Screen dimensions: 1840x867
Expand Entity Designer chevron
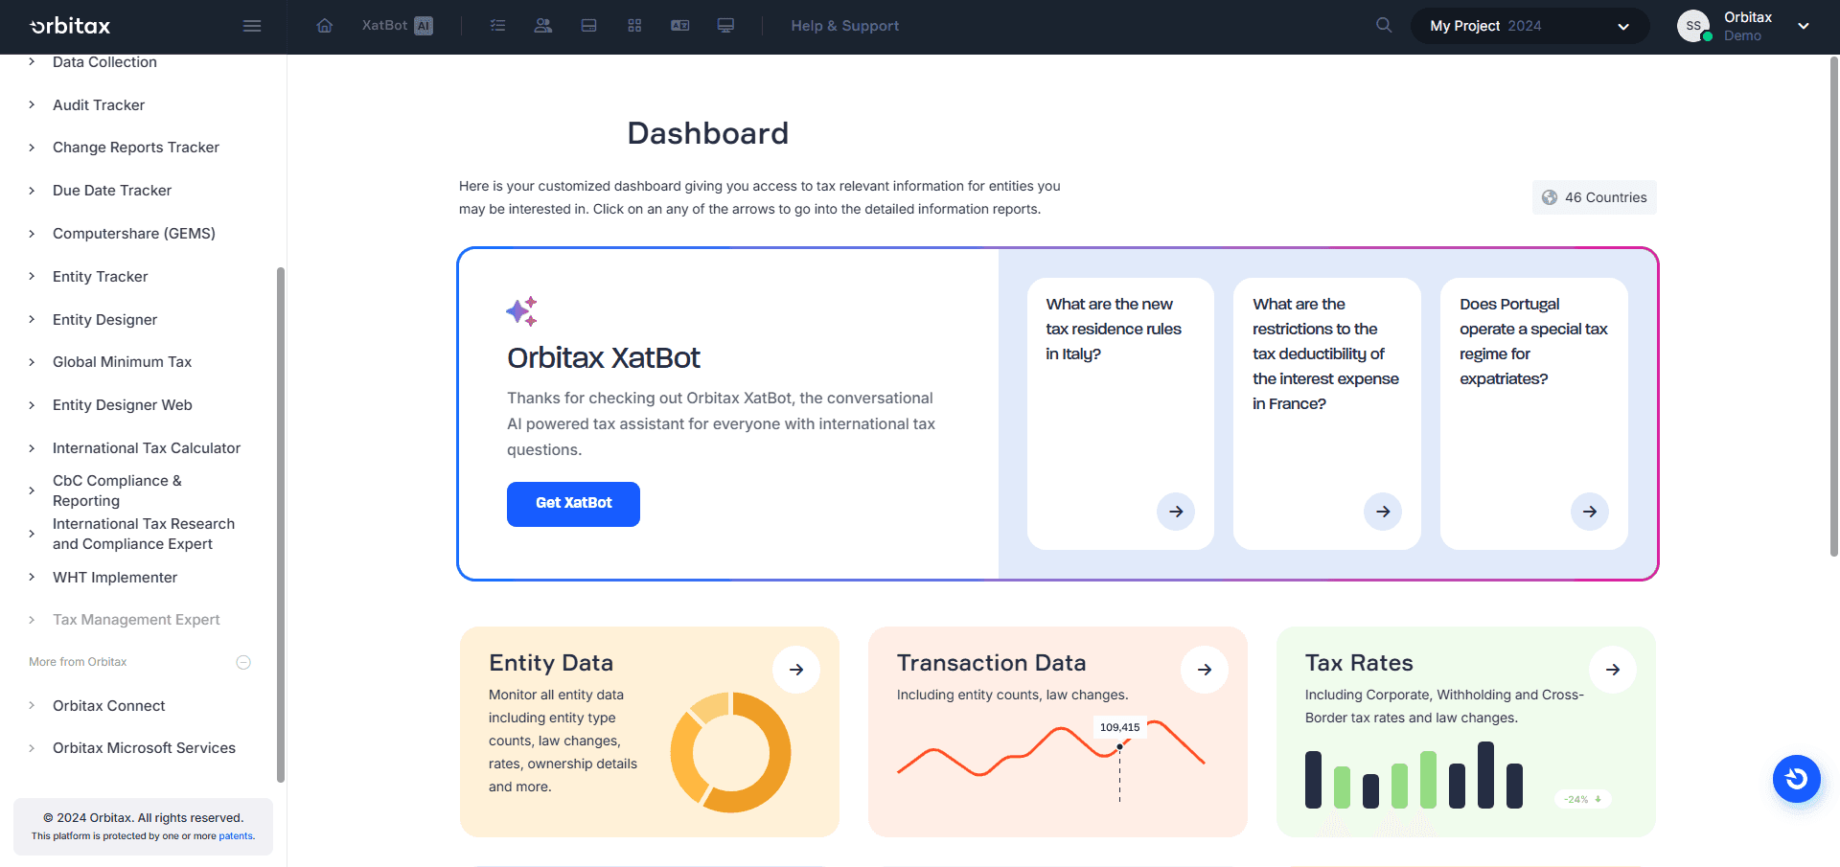pos(32,320)
